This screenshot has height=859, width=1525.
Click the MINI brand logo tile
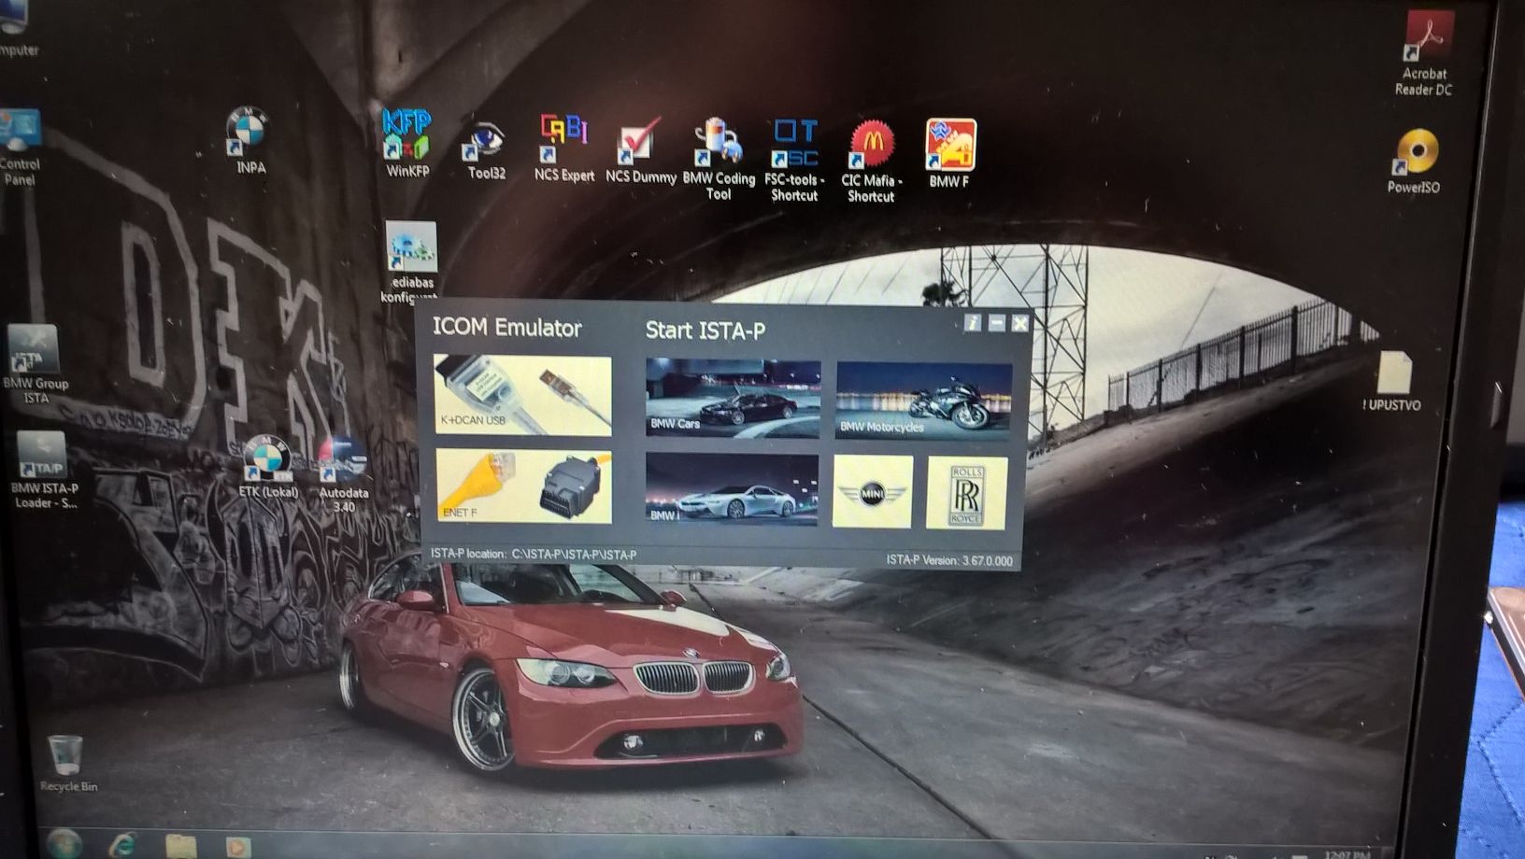point(872,492)
